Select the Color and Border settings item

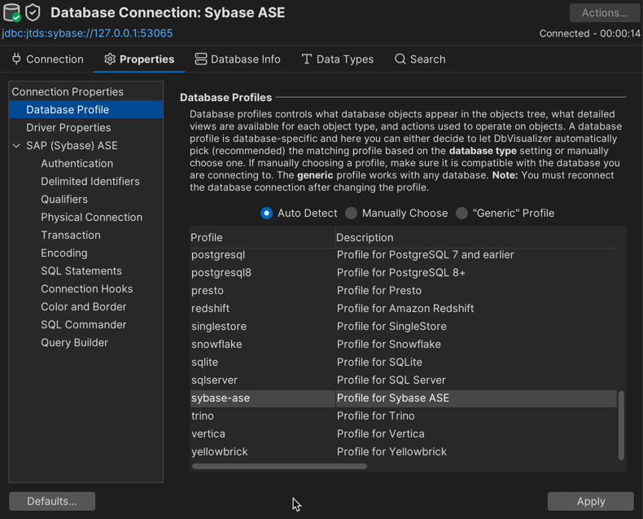(84, 307)
